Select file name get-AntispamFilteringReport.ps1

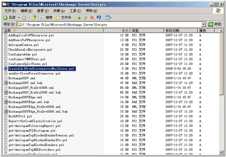pyautogui.click(x=35, y=126)
